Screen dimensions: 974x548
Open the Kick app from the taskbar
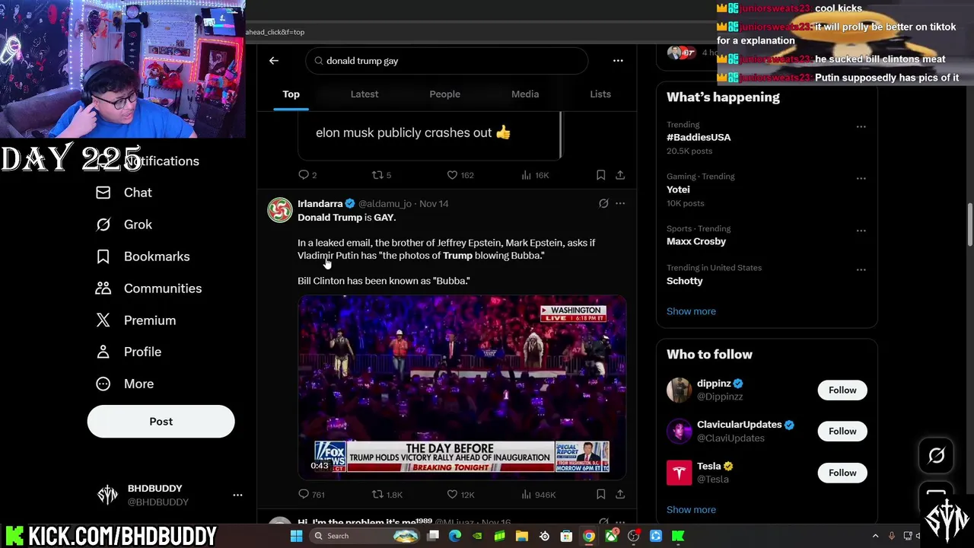click(x=678, y=536)
